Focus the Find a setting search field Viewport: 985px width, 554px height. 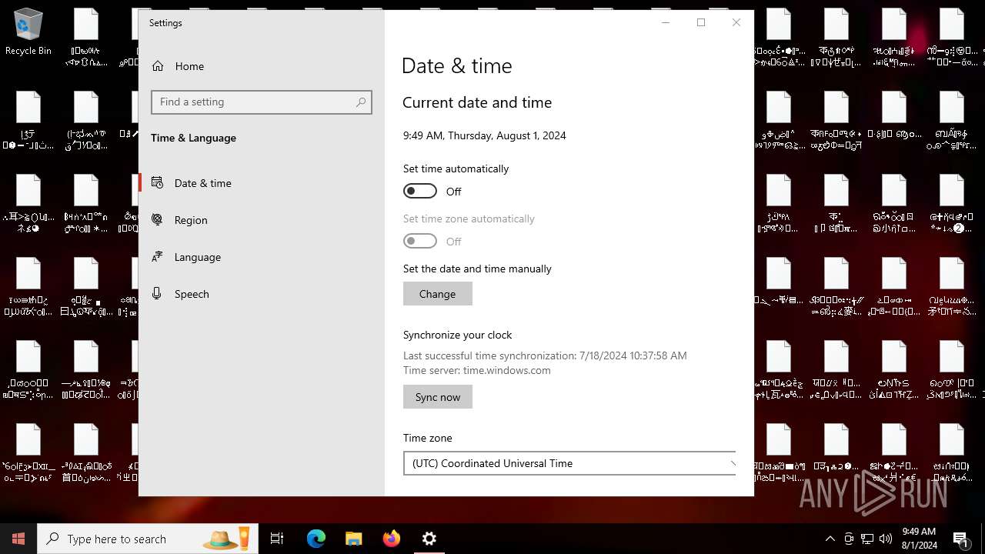pyautogui.click(x=262, y=102)
